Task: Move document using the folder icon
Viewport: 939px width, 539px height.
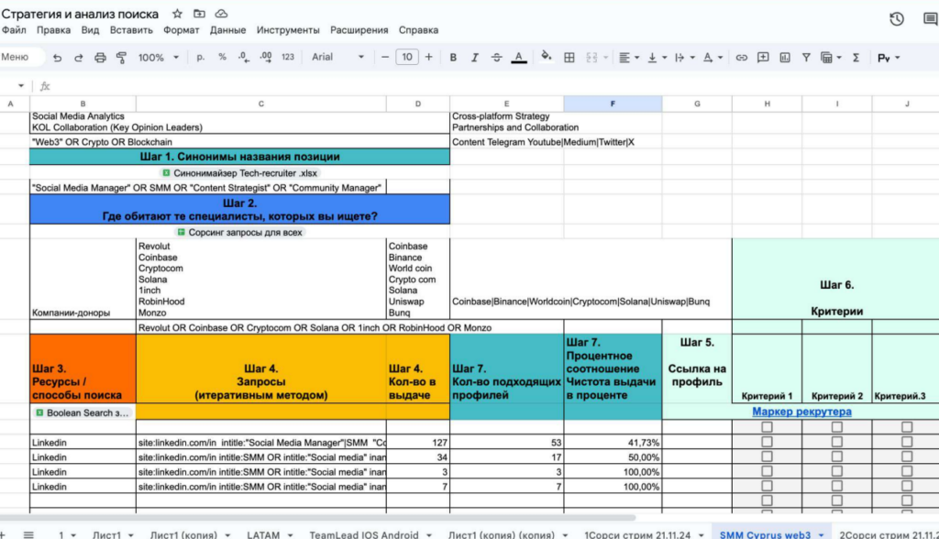Action: tap(199, 13)
